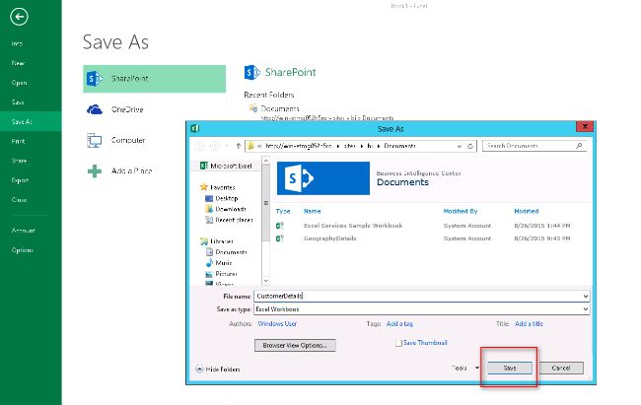
Task: Select Recent places in Favorites
Action: (229, 220)
